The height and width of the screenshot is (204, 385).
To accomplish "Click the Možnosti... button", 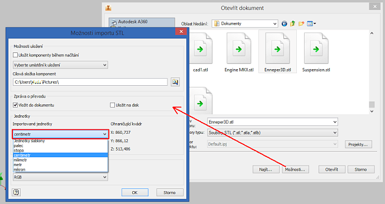I will (x=295, y=169).
